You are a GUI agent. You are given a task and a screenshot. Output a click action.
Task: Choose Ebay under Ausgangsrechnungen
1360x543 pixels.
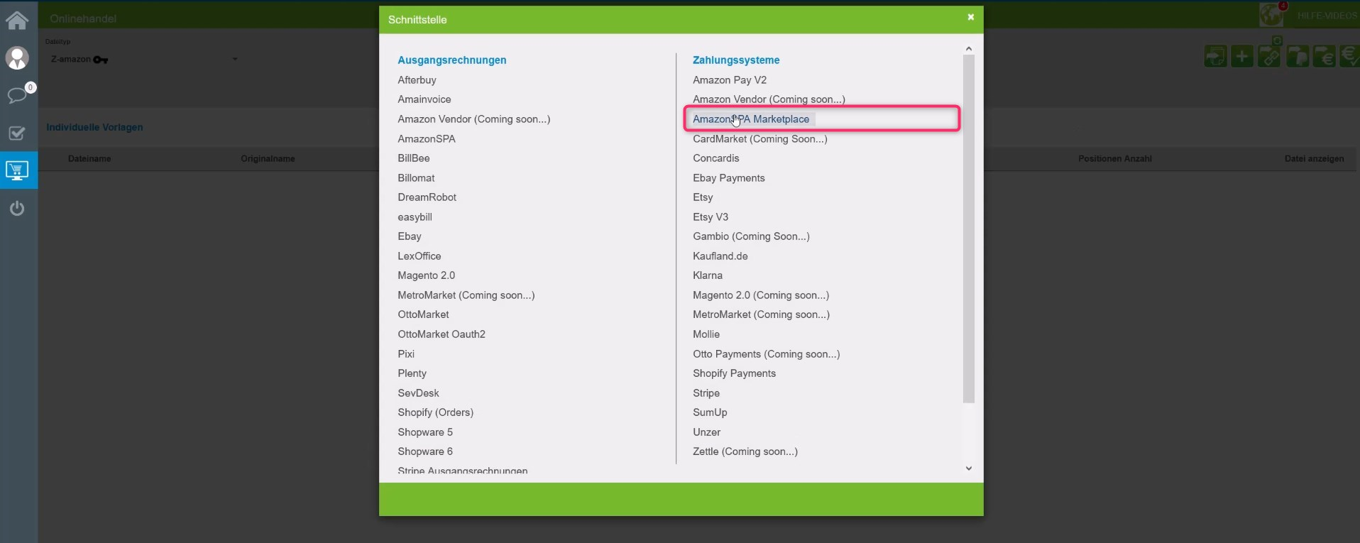(x=410, y=236)
